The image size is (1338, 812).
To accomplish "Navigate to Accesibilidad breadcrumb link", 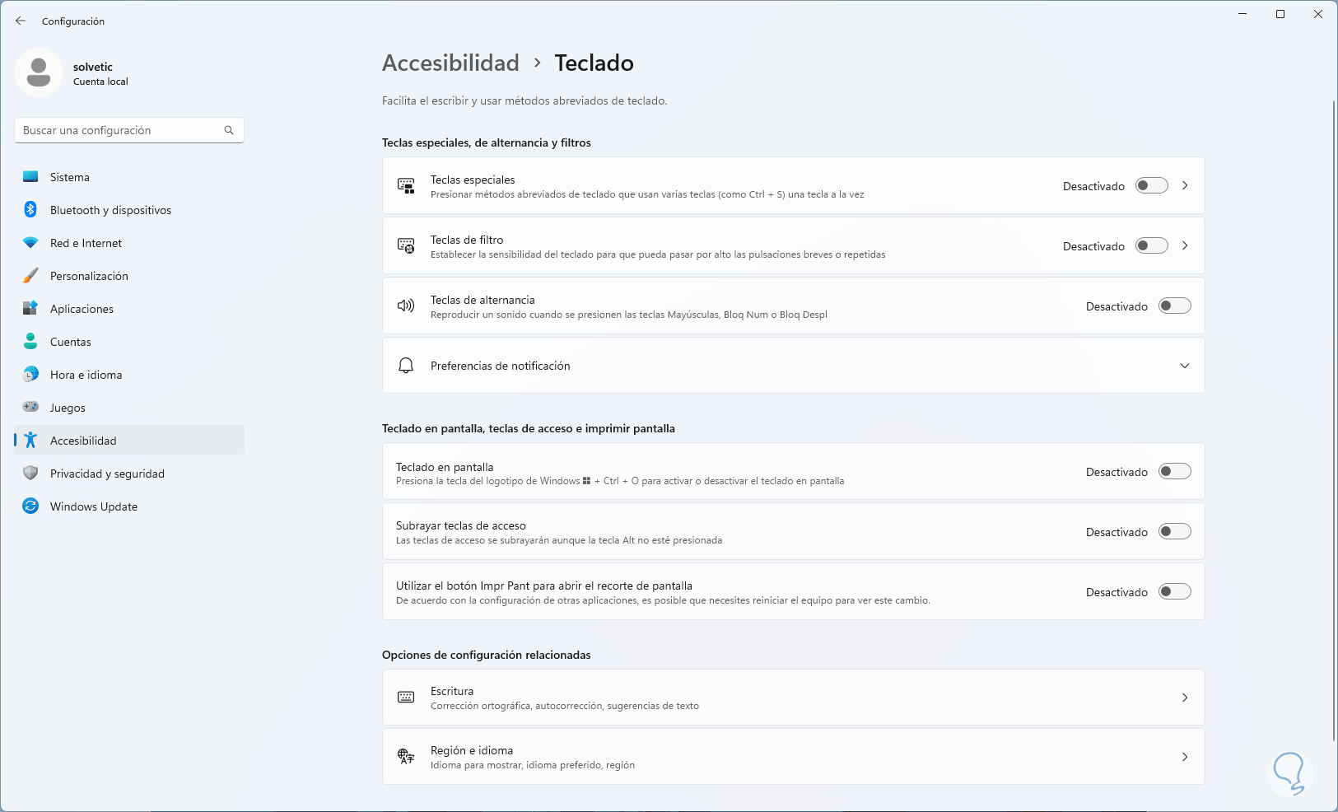I will coord(450,63).
